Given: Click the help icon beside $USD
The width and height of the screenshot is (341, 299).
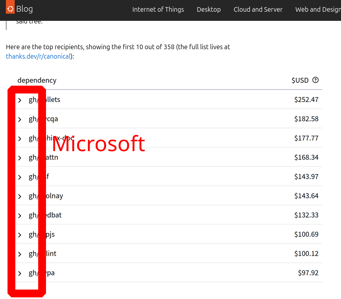Looking at the screenshot, I should coord(315,80).
